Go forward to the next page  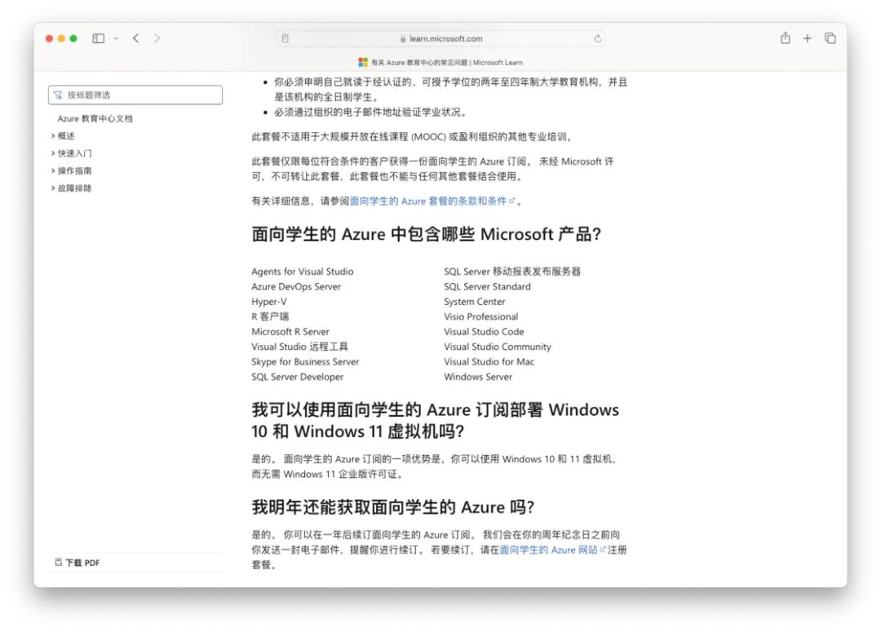(x=157, y=38)
